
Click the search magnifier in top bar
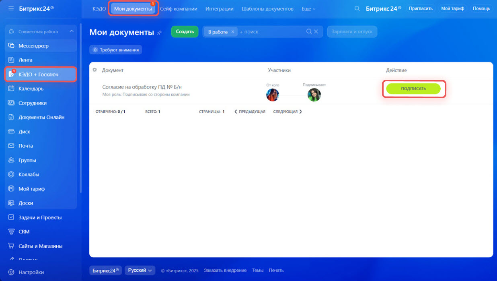coord(357,8)
